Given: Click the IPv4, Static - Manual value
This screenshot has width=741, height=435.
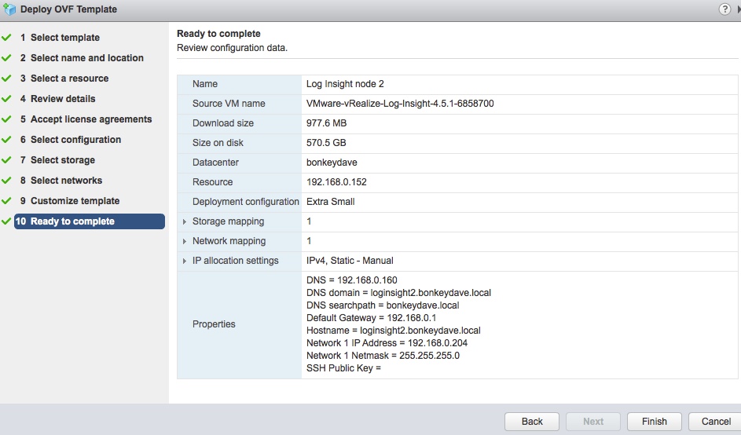Looking at the screenshot, I should pyautogui.click(x=350, y=261).
